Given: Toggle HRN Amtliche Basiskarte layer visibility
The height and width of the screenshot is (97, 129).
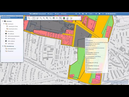Looking at the screenshot, I should pos(6,36).
